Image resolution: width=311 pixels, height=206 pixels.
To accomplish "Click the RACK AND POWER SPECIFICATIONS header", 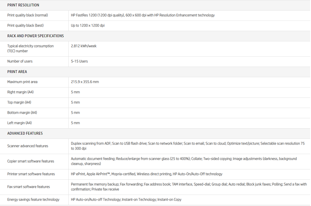I will tap(35, 36).
